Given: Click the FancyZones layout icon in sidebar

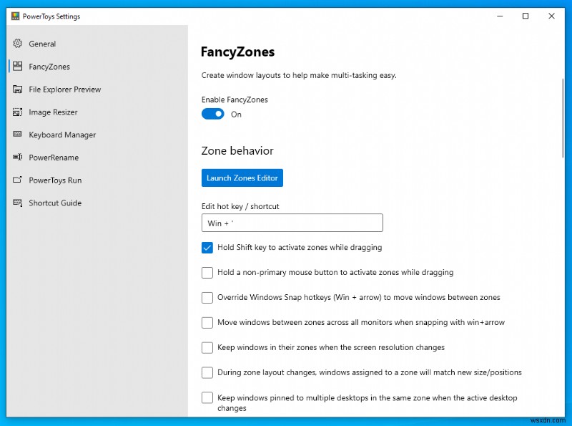Looking at the screenshot, I should (x=17, y=67).
